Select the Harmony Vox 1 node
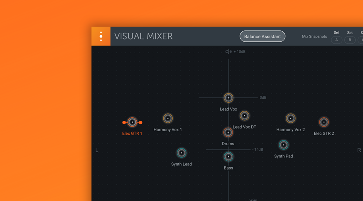This screenshot has height=201, width=363. 168,118
